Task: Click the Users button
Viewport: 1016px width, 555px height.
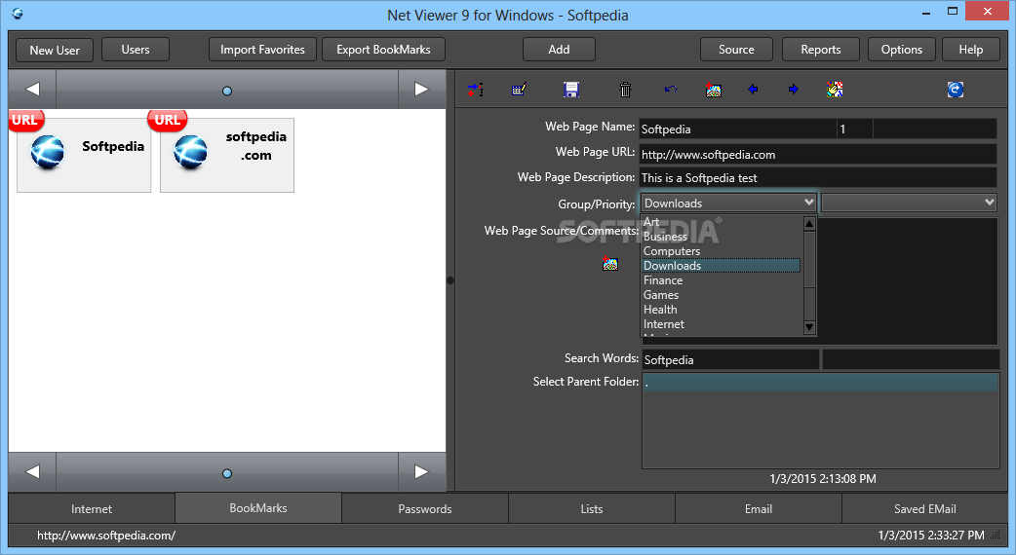Action: click(x=136, y=49)
